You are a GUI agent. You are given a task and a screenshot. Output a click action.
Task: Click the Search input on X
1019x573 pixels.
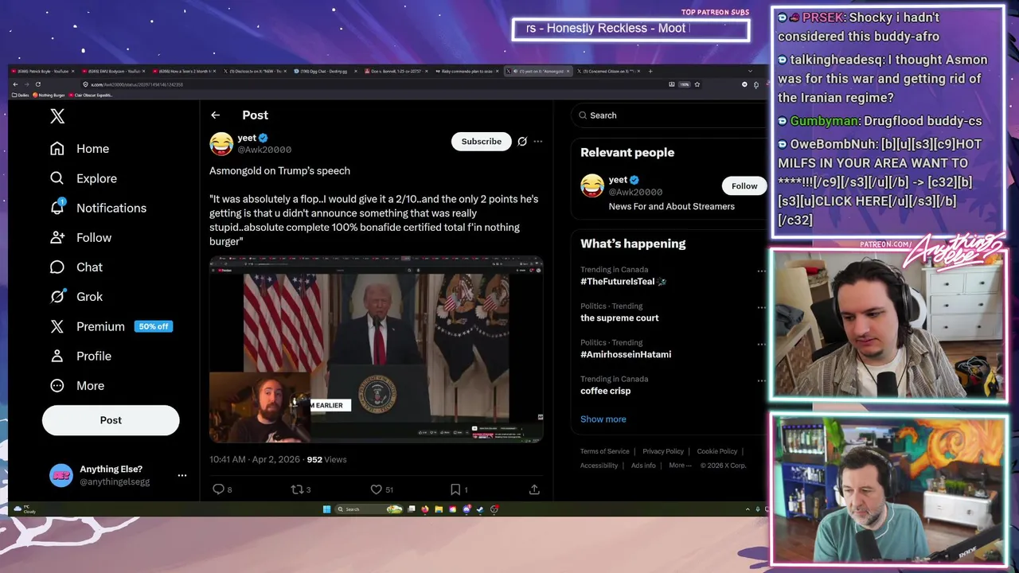point(669,115)
